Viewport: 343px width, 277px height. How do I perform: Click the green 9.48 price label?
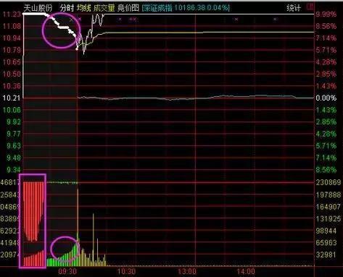point(14,158)
